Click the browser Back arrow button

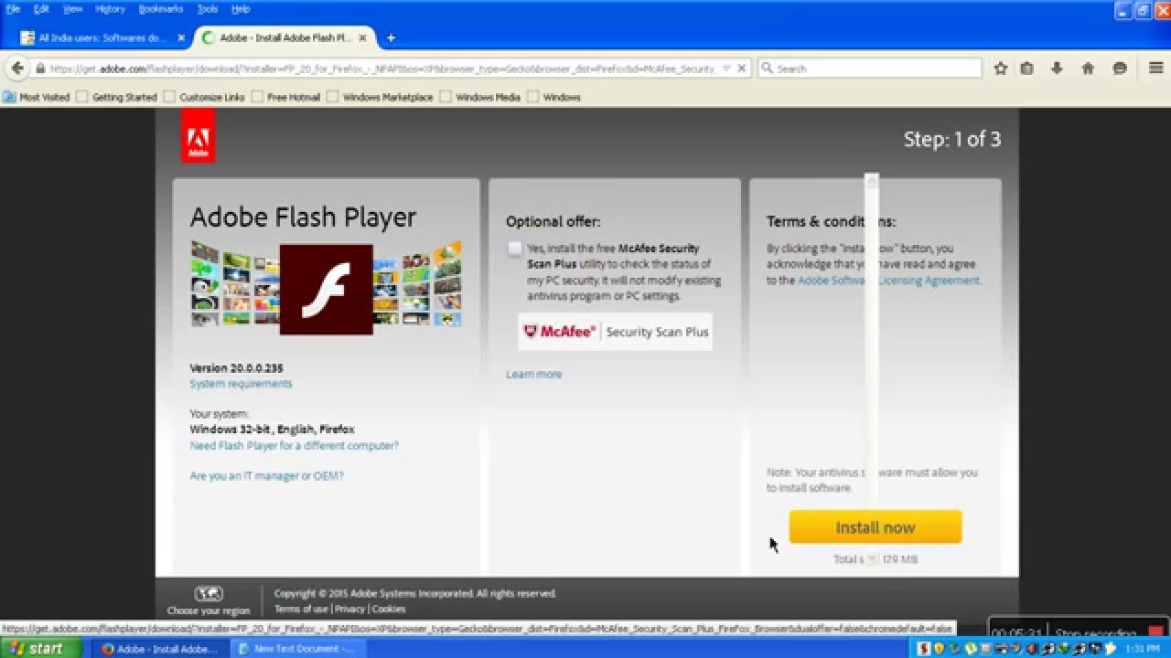point(17,69)
